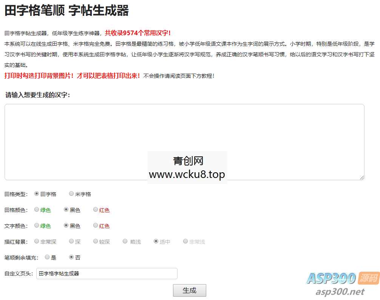This screenshot has width=380, height=300.
Task: Pick 略浅 for the tracing background
Action: coord(125,241)
